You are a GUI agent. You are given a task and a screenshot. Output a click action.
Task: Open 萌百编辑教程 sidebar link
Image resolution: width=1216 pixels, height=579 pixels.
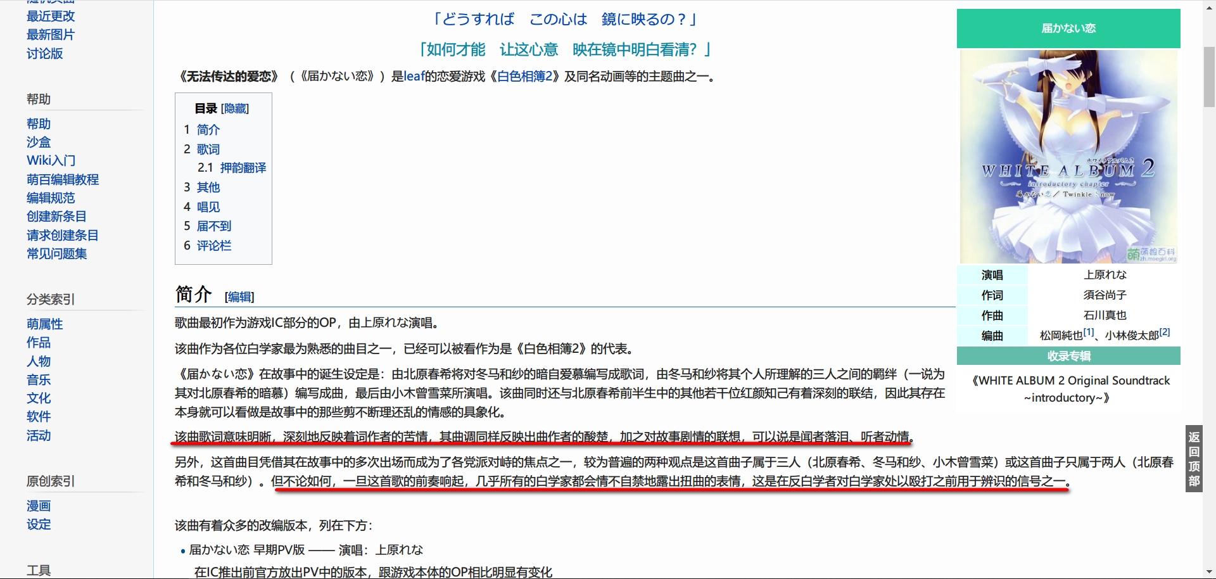tap(63, 180)
